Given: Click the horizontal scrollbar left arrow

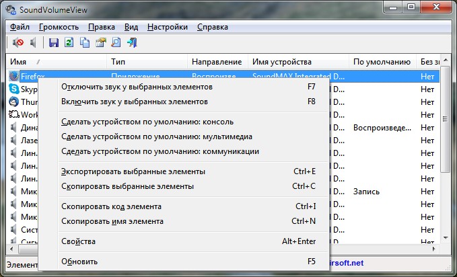Looking at the screenshot, I should click(x=11, y=249).
